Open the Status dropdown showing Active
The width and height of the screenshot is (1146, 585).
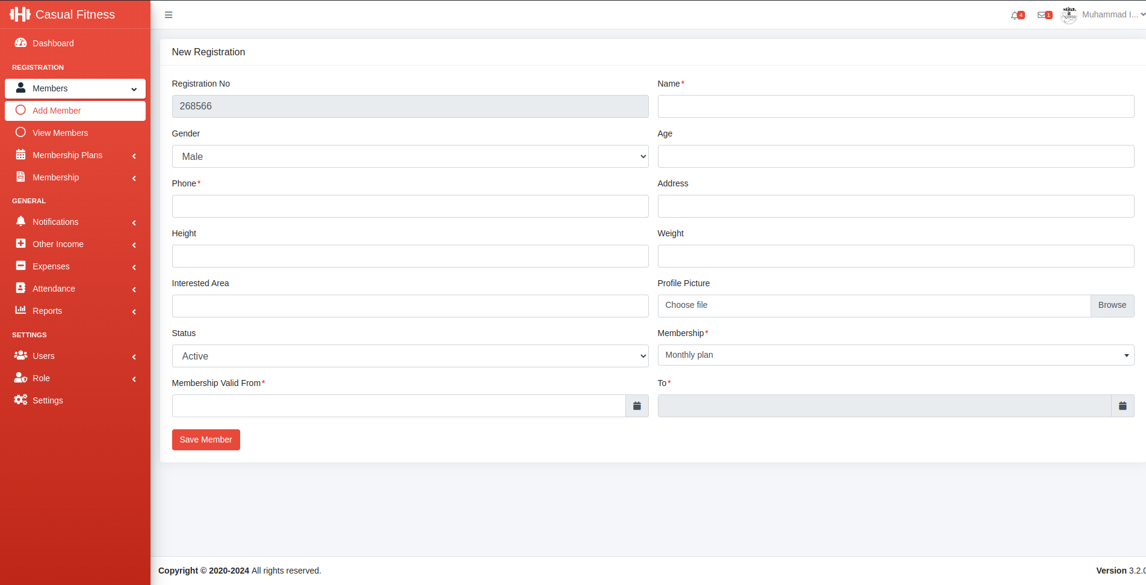coord(410,355)
